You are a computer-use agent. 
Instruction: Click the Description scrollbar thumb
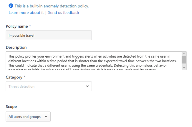(x=184, y=60)
